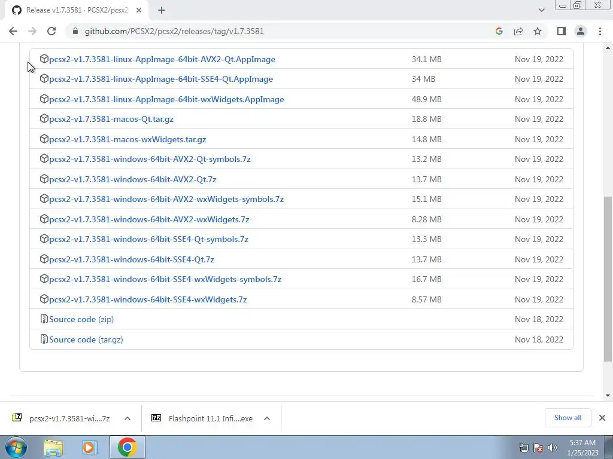Click the 16.7 MB size text
613x459 pixels.
(426, 280)
